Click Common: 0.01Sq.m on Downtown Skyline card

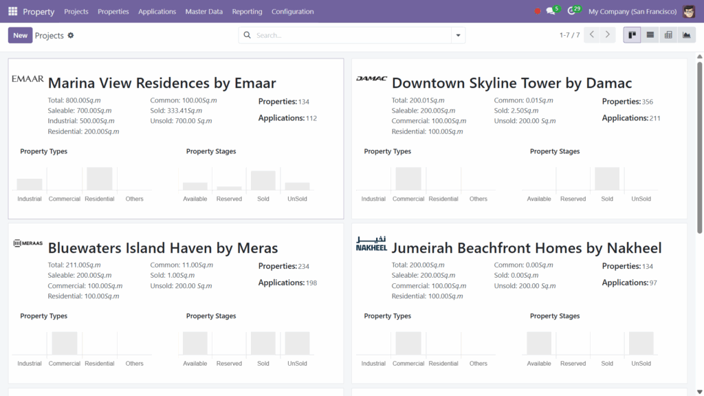click(523, 100)
